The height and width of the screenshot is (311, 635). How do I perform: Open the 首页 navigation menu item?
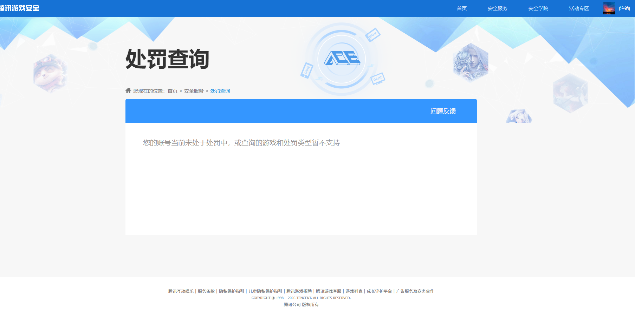[x=462, y=8]
